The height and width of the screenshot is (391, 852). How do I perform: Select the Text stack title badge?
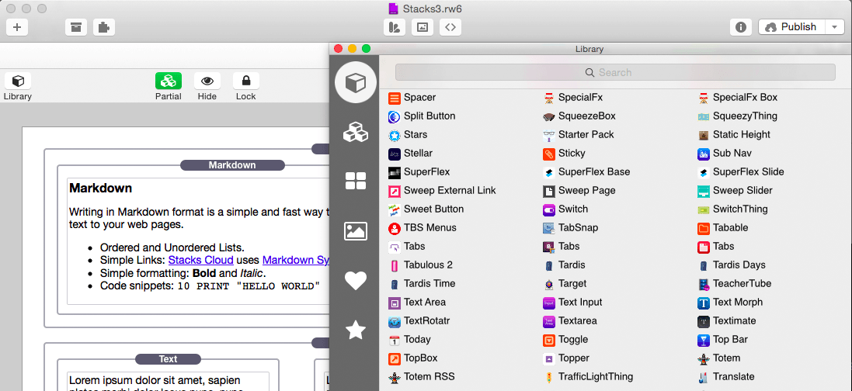click(x=168, y=359)
